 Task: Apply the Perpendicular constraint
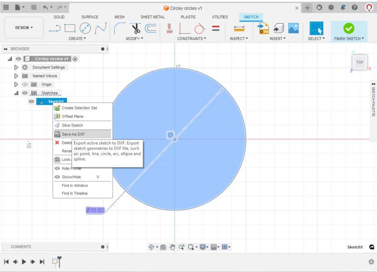coord(185,28)
